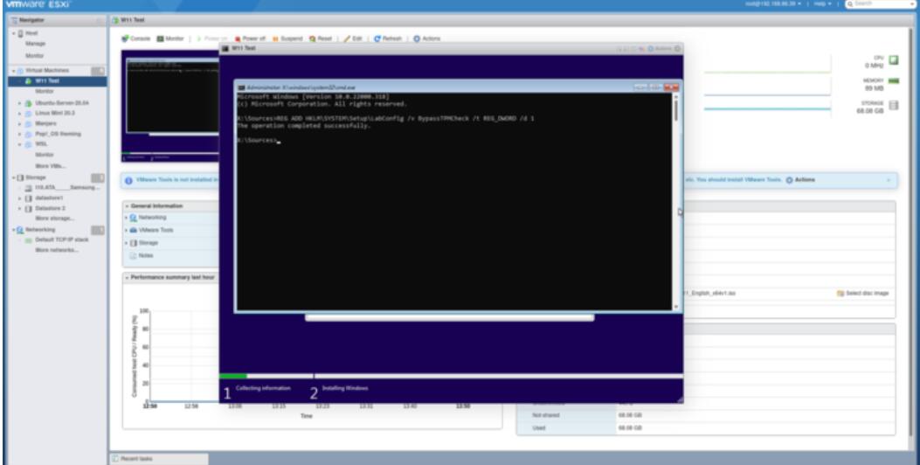Viewport: 920px width, 465px height.
Task: Click the Virtual Machines count badge
Action: click(x=97, y=71)
